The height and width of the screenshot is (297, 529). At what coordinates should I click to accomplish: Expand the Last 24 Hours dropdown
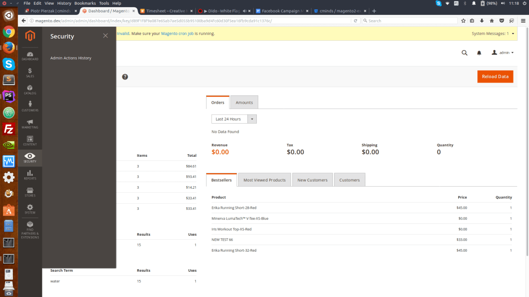[x=252, y=119]
